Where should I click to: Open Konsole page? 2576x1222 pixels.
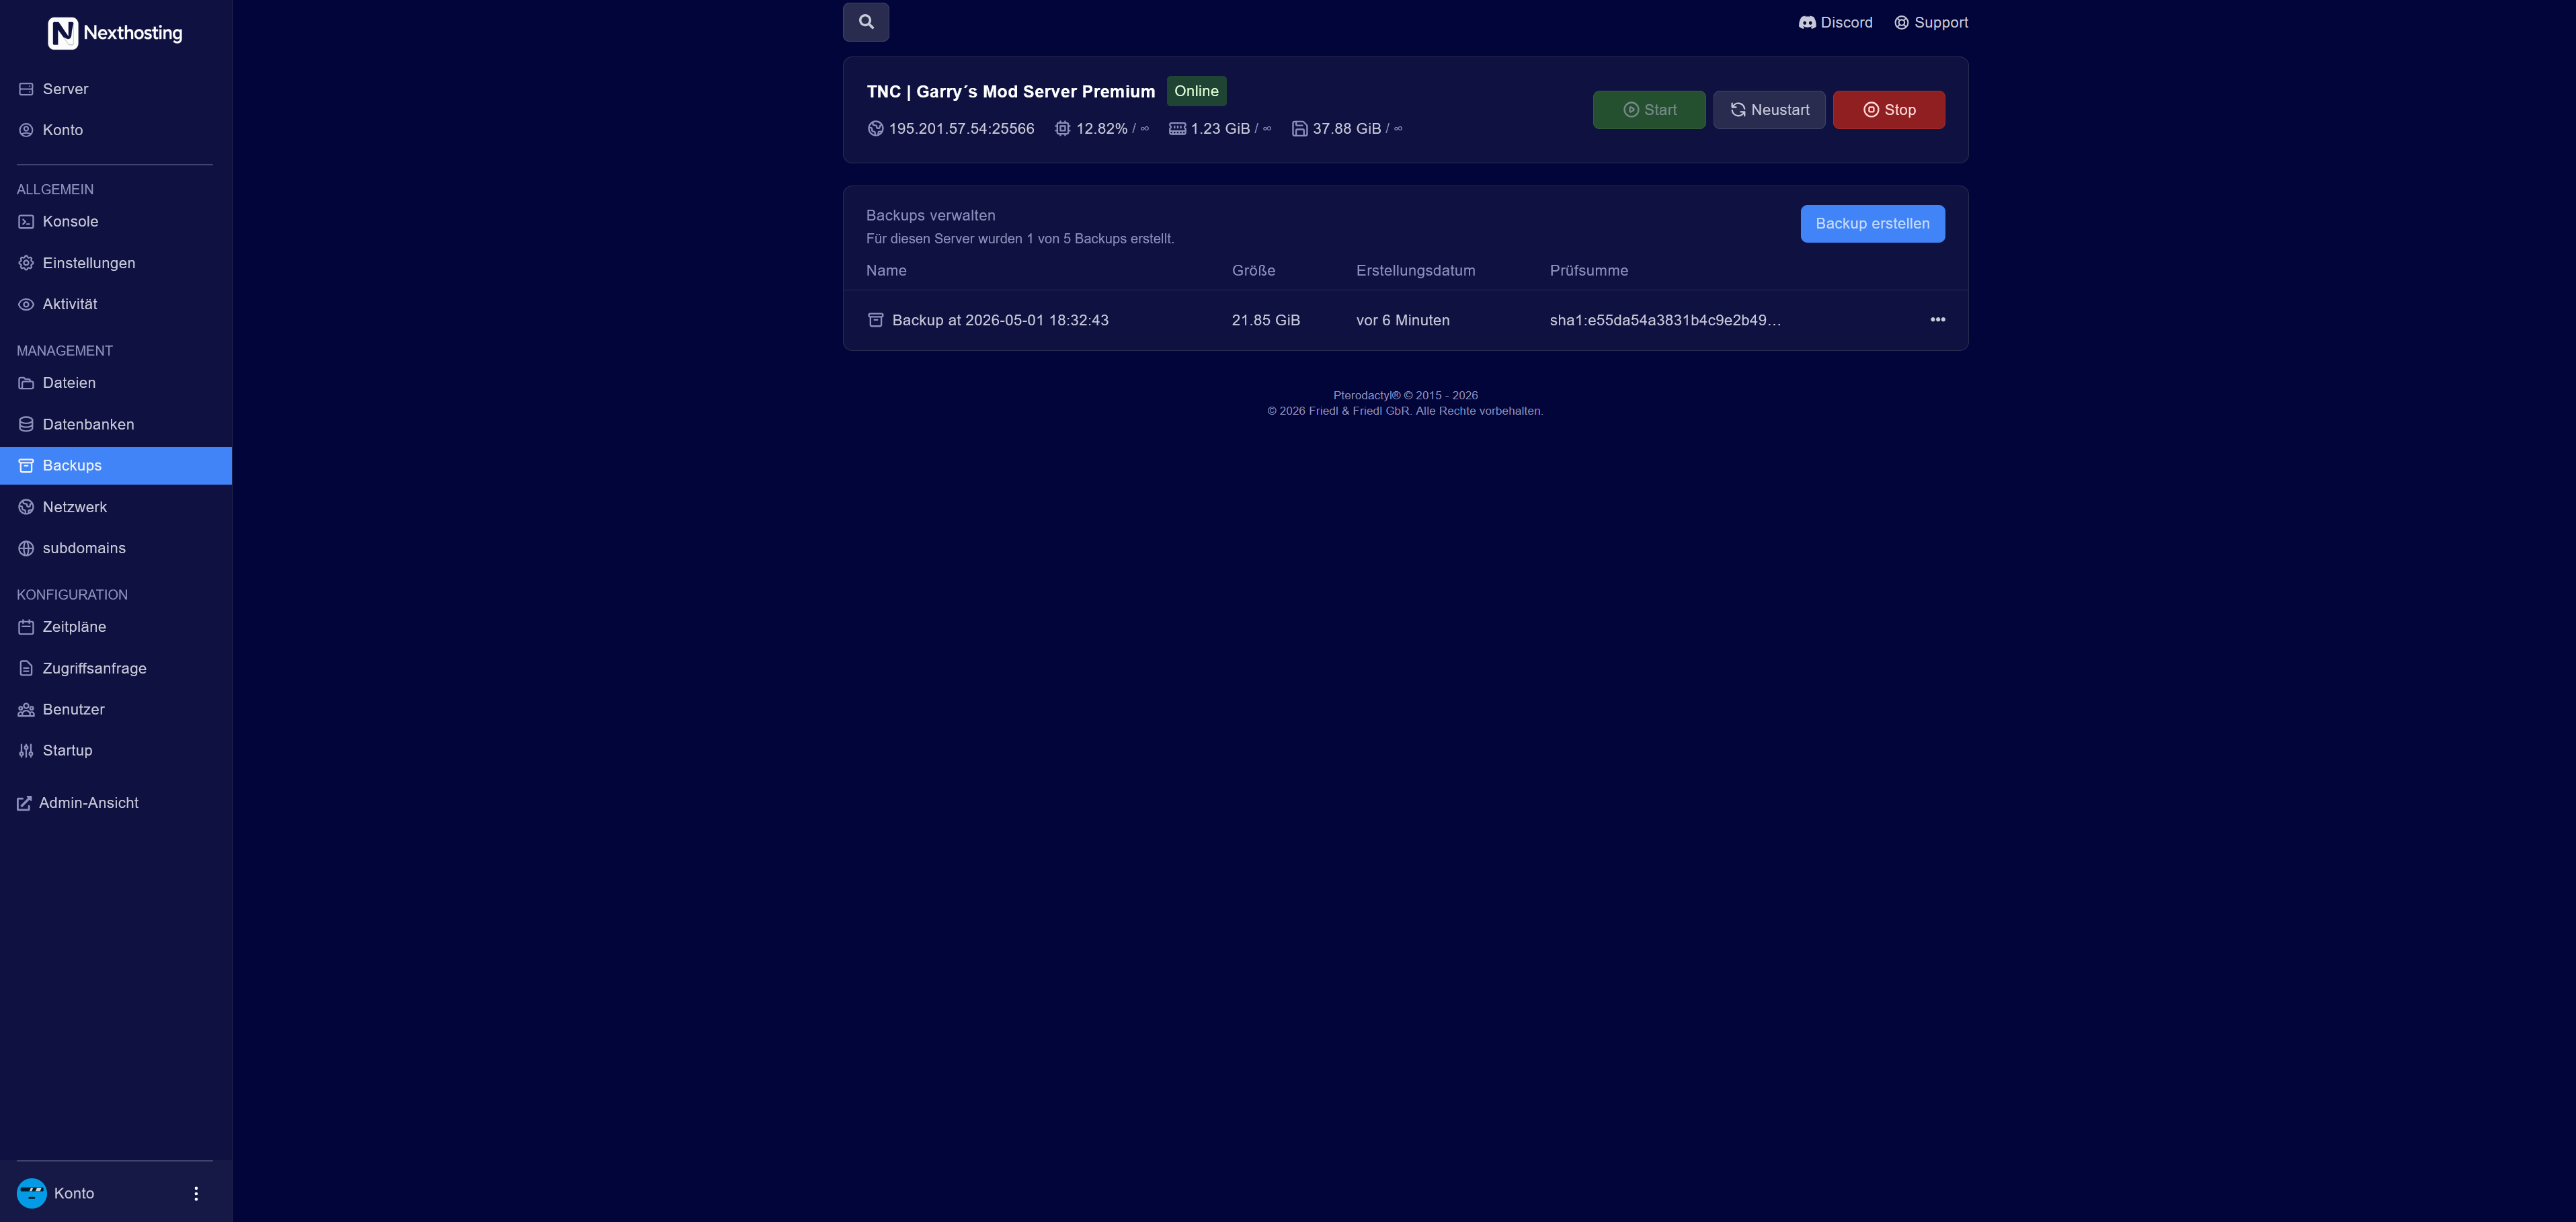(x=116, y=222)
